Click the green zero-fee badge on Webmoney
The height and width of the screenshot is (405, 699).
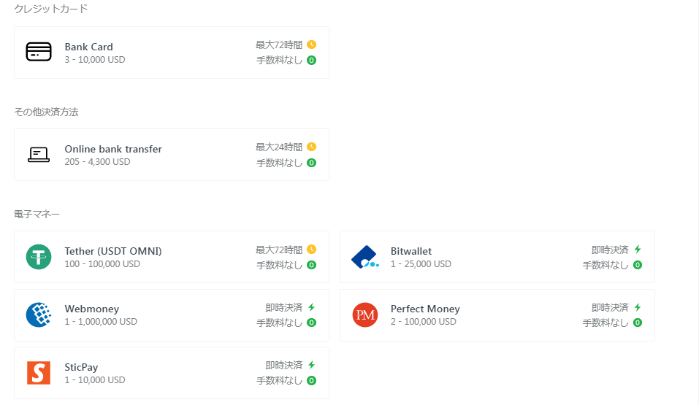312,323
